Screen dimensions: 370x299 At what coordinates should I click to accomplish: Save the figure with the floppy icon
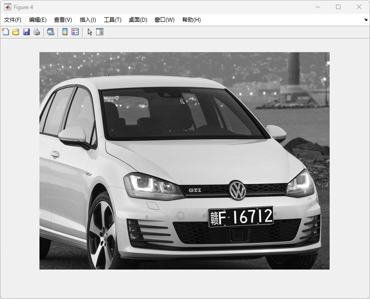tap(26, 32)
